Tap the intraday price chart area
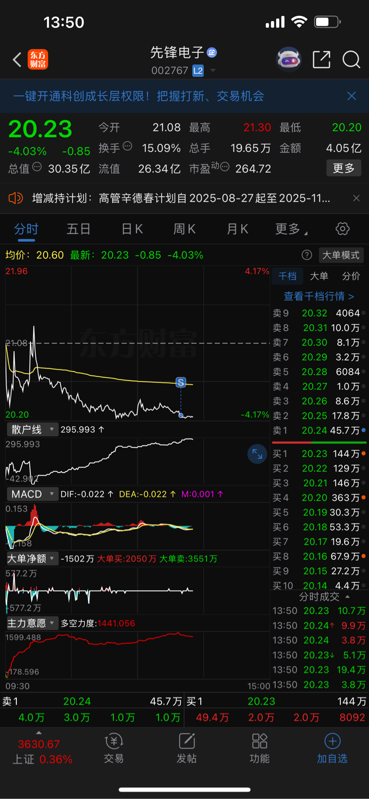Image resolution: width=369 pixels, height=799 pixels. [137, 343]
